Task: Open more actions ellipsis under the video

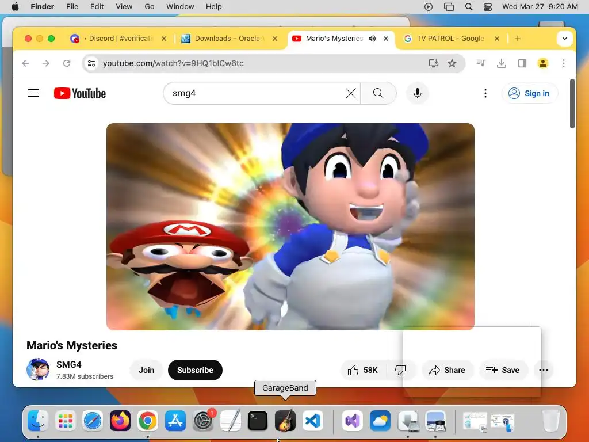Action: coord(544,370)
